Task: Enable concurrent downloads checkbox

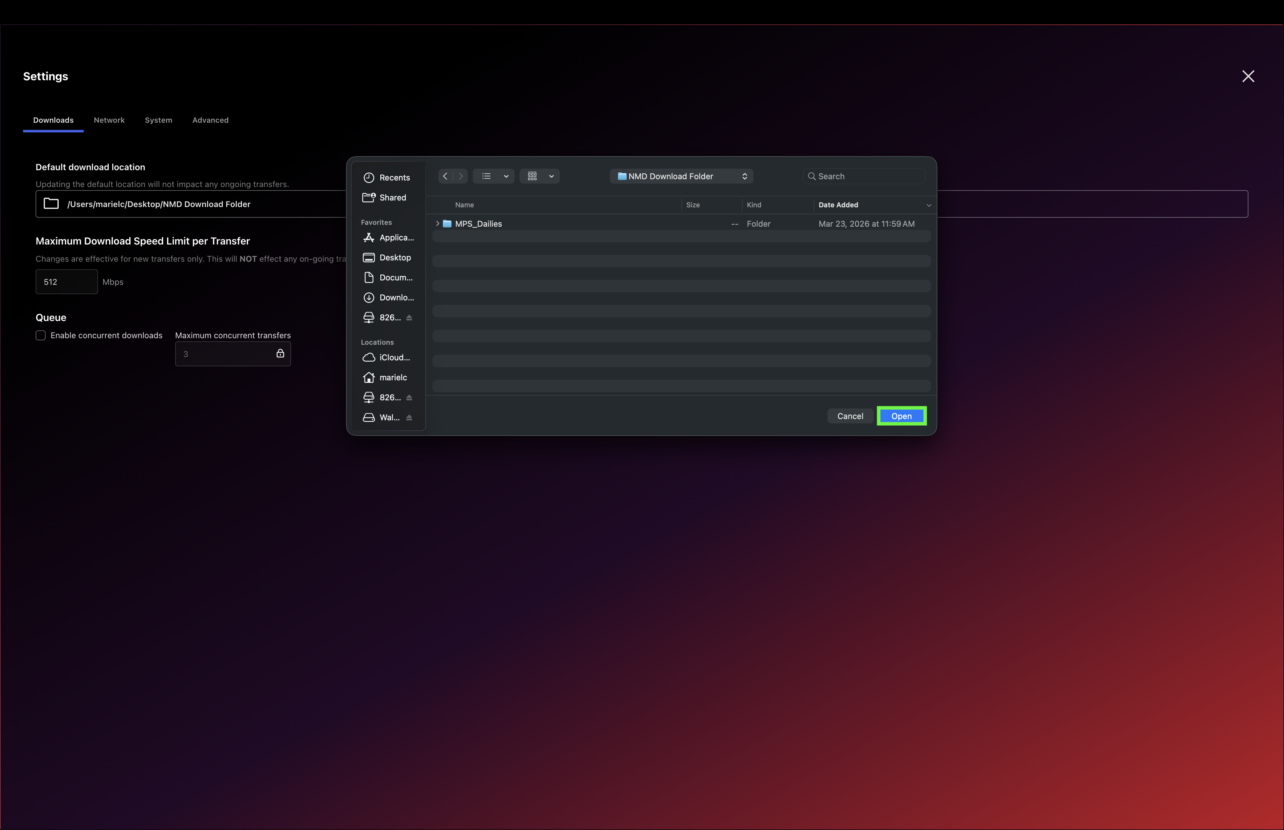Action: [x=40, y=335]
